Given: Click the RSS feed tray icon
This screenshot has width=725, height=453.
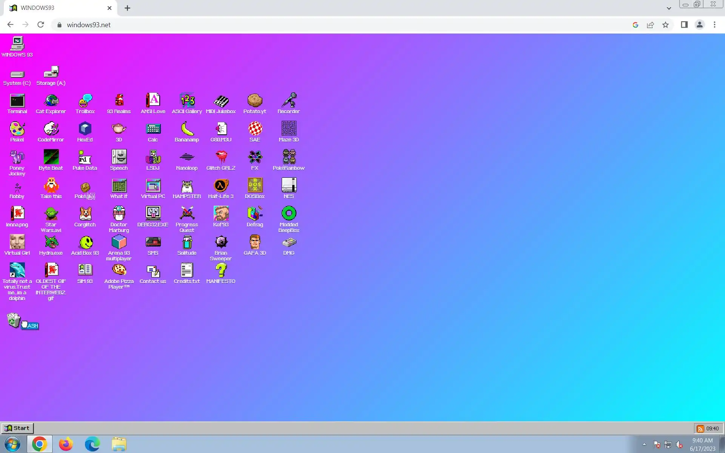Looking at the screenshot, I should click(700, 428).
